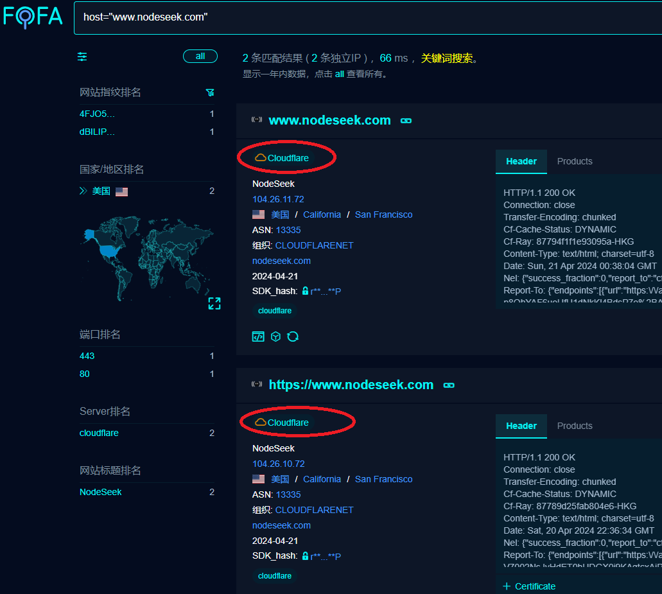Click the ASN 13335 link in first result

[x=288, y=230]
